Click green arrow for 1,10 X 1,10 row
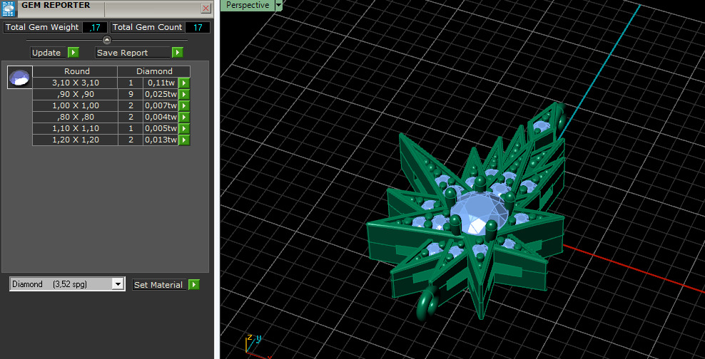Image resolution: width=705 pixels, height=359 pixels. coord(184,129)
